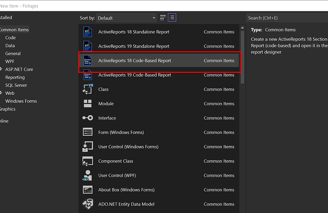Switch to small icons grid view
Viewport: 328px width, 213px height.
point(163,18)
